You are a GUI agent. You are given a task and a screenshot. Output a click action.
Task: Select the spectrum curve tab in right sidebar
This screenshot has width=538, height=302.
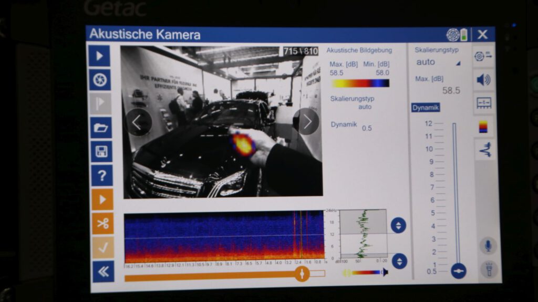click(484, 150)
